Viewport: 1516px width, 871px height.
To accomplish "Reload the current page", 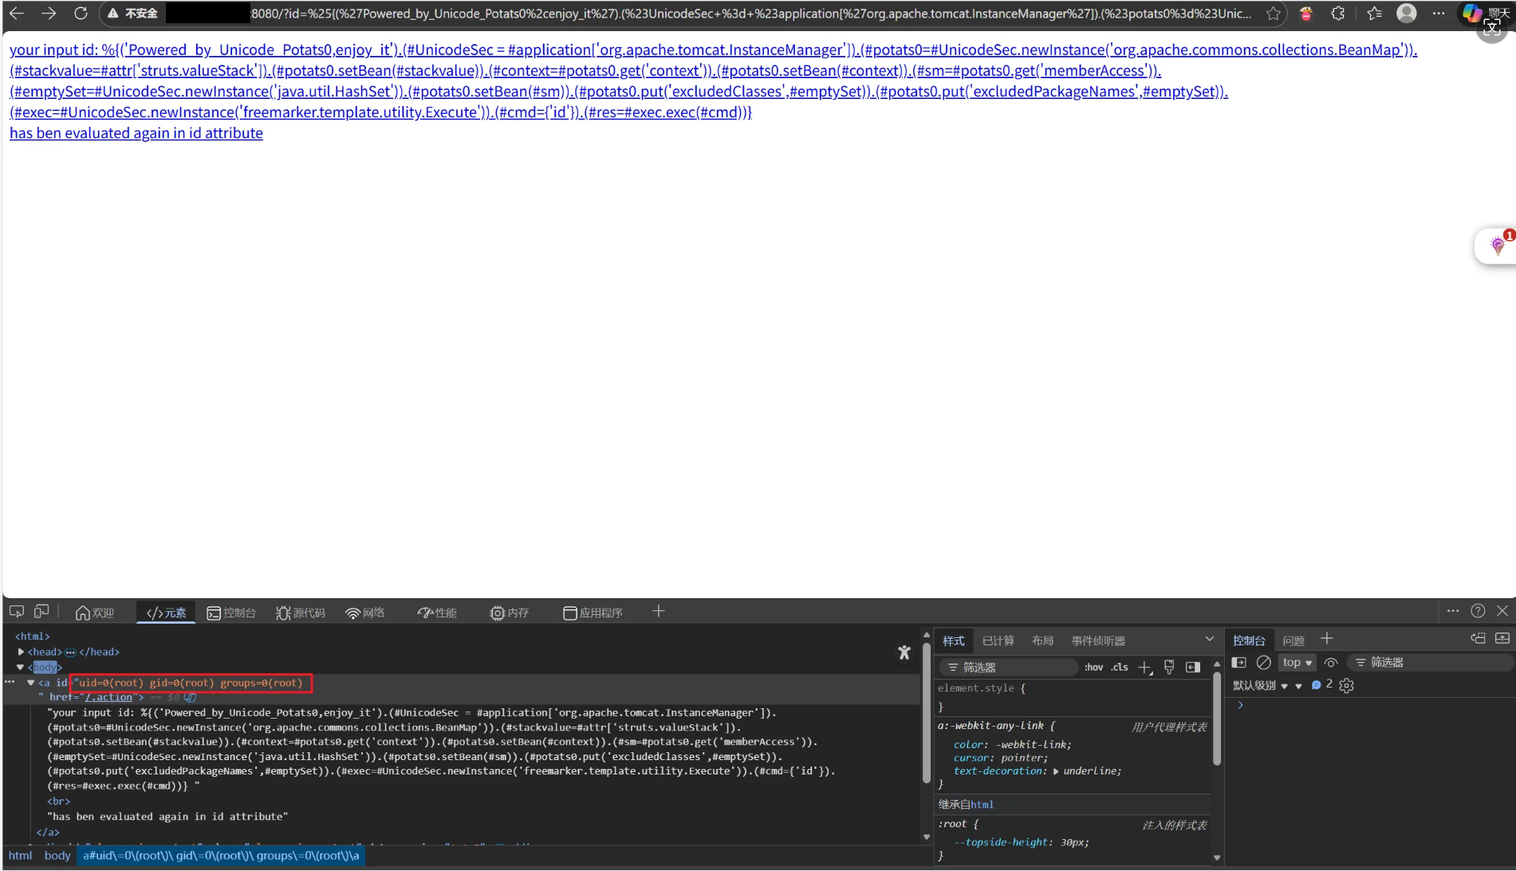I will pos(81,13).
